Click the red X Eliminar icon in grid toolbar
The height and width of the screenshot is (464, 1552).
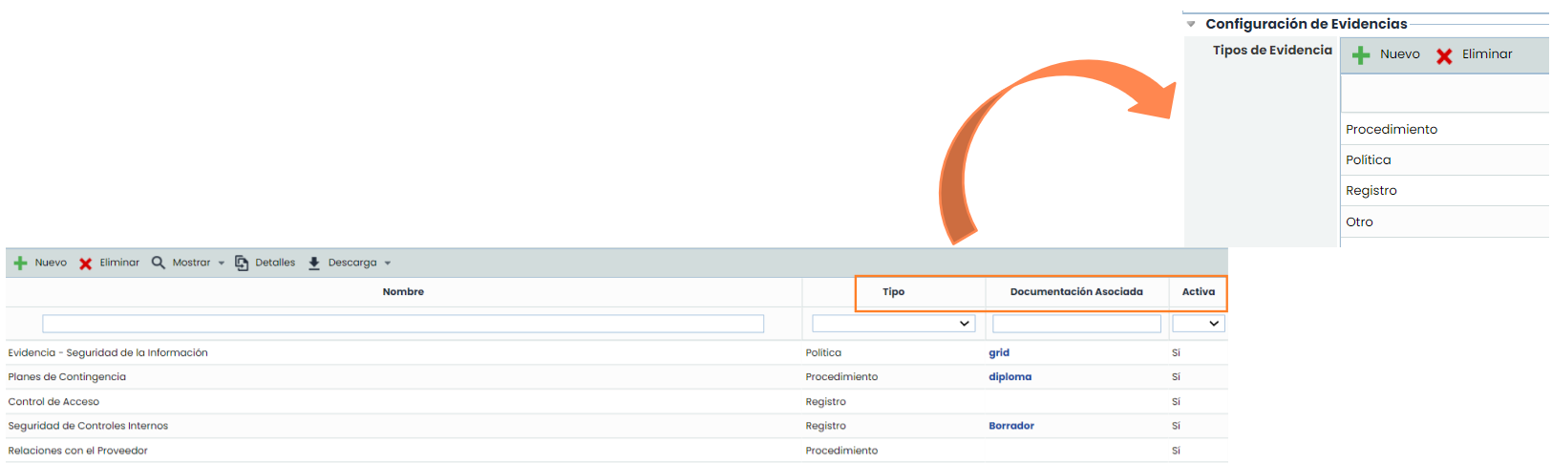(x=86, y=264)
